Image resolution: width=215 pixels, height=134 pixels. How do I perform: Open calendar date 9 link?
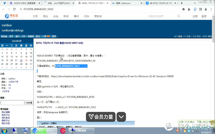(x=26, y=53)
